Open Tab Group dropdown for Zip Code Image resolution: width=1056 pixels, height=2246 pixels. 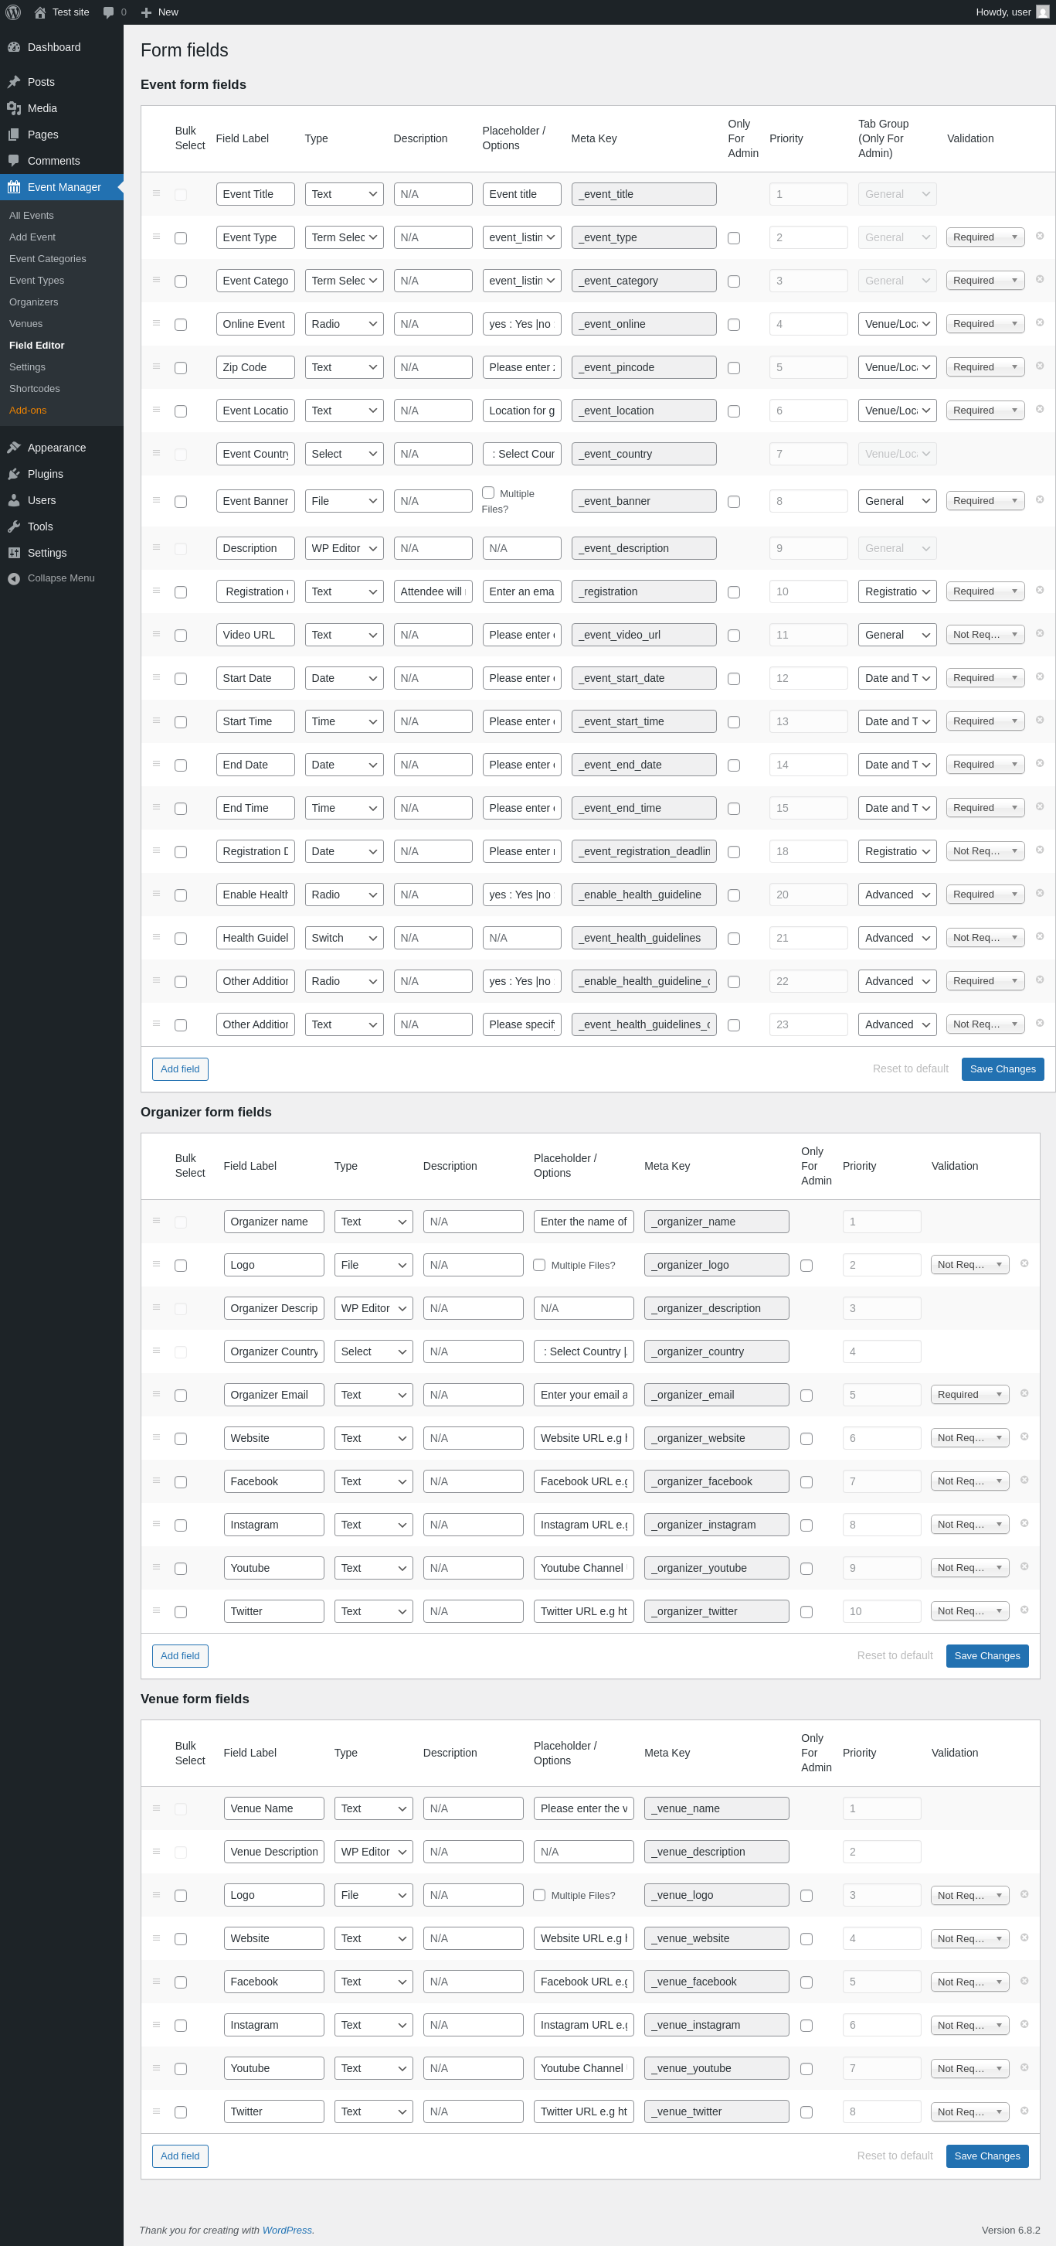tap(898, 367)
